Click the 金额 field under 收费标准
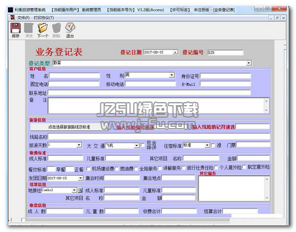This screenshot has height=232, width=296. point(253,158)
